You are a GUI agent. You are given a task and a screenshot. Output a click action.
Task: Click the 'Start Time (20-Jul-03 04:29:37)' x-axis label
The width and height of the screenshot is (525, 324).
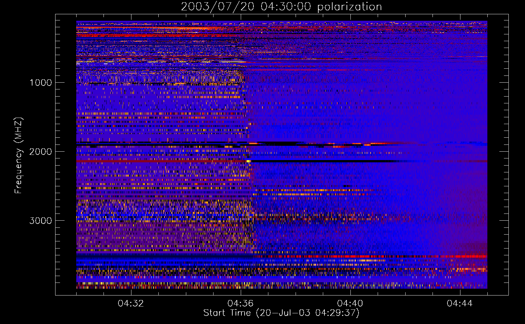coord(281,313)
